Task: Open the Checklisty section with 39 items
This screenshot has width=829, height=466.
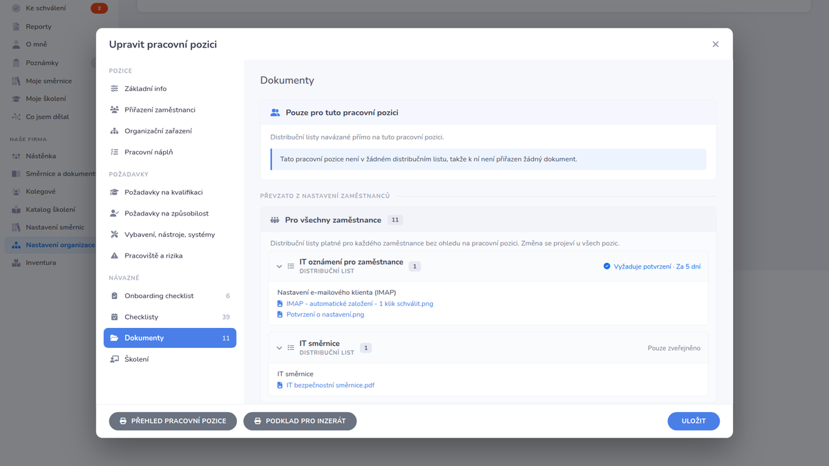Action: [170, 317]
